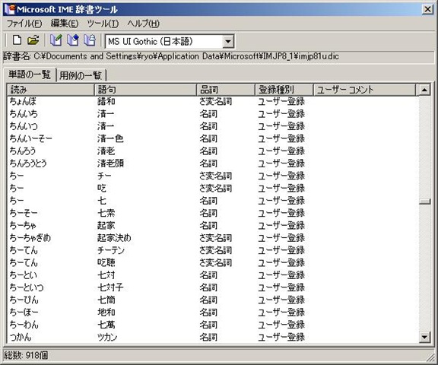
Task: Click the vertical scrollbar thumb
Action: pyautogui.click(x=424, y=201)
